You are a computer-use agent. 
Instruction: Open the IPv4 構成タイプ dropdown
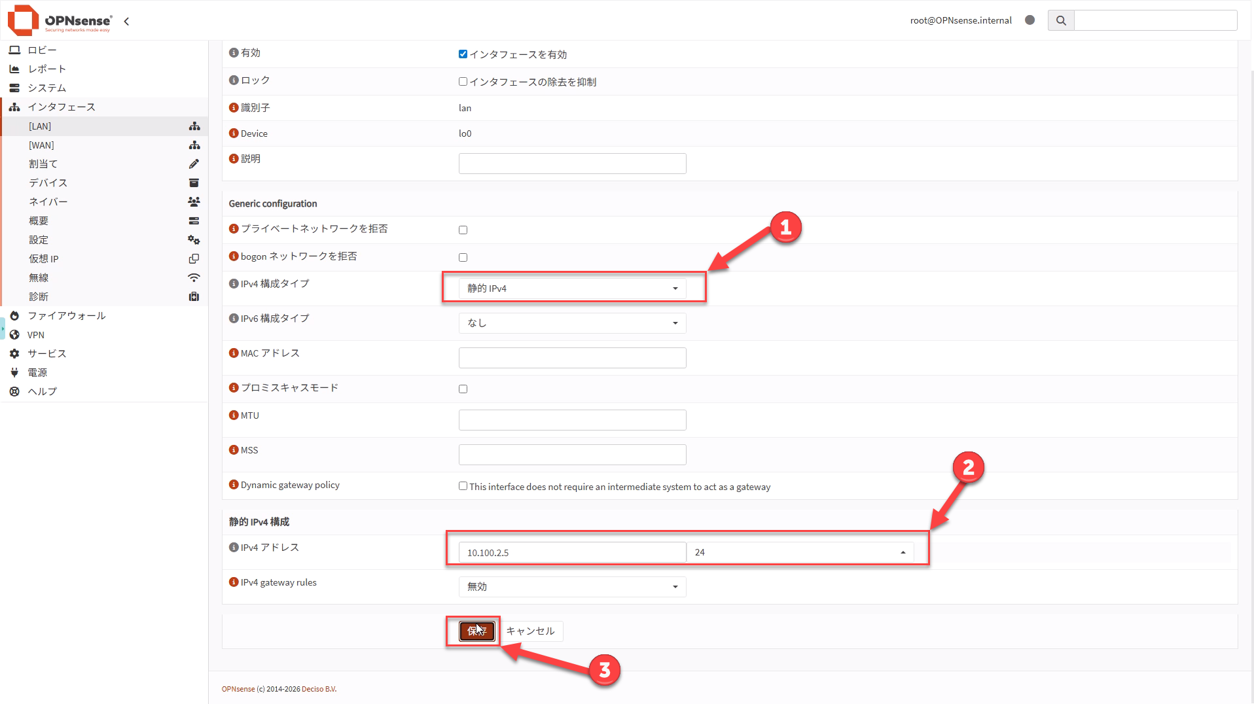click(572, 289)
